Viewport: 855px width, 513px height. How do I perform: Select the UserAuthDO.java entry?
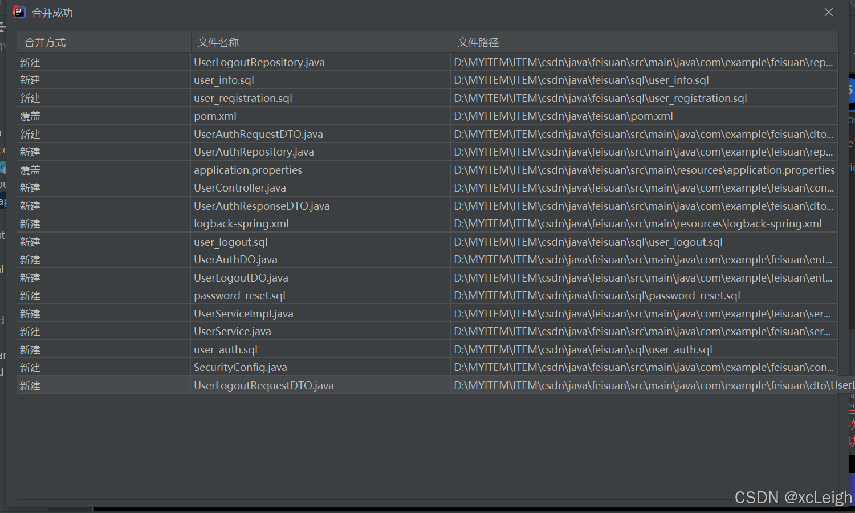pyautogui.click(x=235, y=260)
